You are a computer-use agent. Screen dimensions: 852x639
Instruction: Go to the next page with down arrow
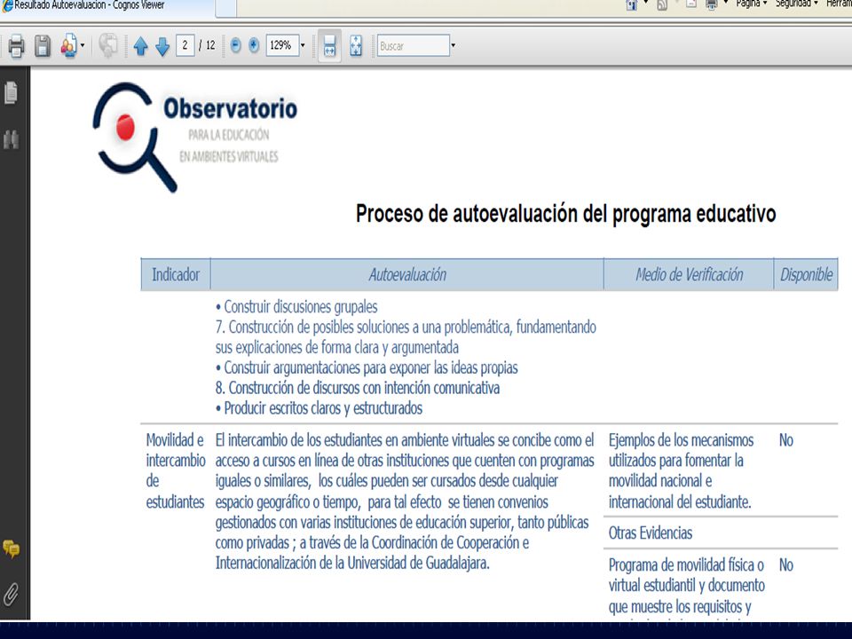coord(162,46)
